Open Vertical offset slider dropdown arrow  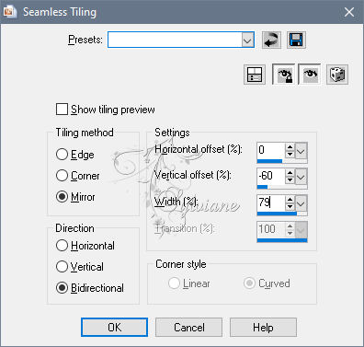pos(301,177)
